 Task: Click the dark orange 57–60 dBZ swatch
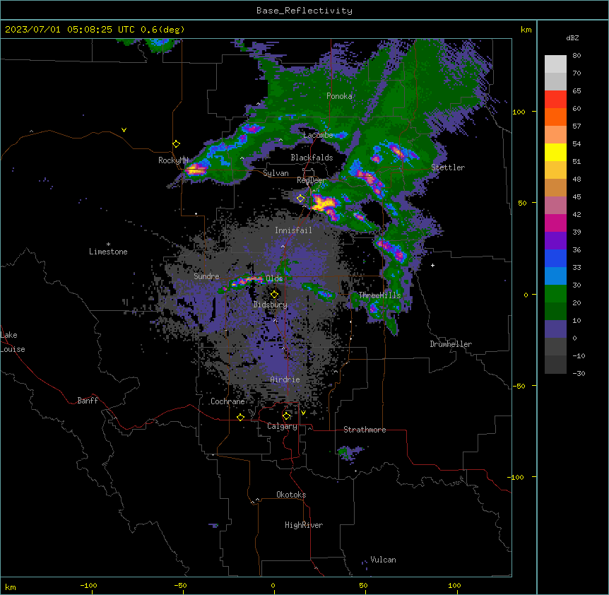coord(555,117)
